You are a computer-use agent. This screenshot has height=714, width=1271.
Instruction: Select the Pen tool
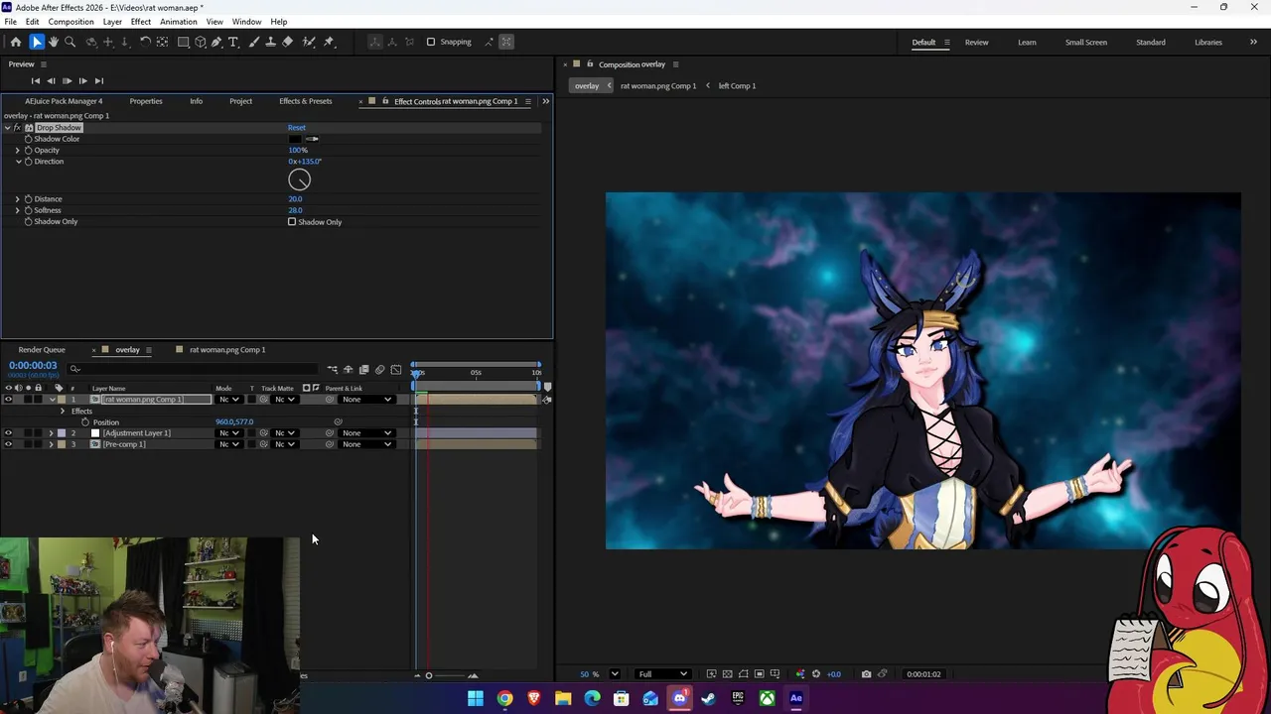[216, 42]
